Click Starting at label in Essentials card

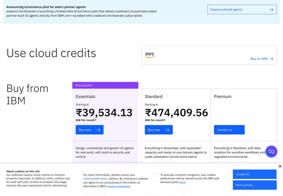point(82,104)
